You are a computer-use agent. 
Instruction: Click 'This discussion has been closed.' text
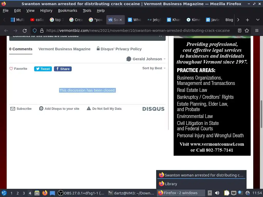pos(87,90)
